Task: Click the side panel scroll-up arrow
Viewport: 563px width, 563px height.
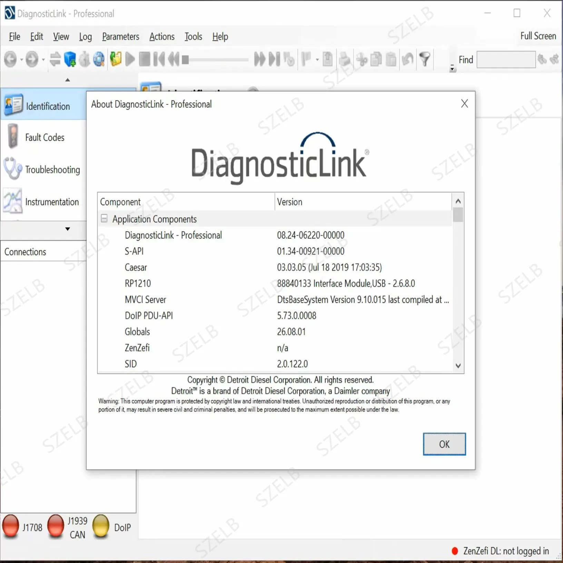Action: point(68,80)
